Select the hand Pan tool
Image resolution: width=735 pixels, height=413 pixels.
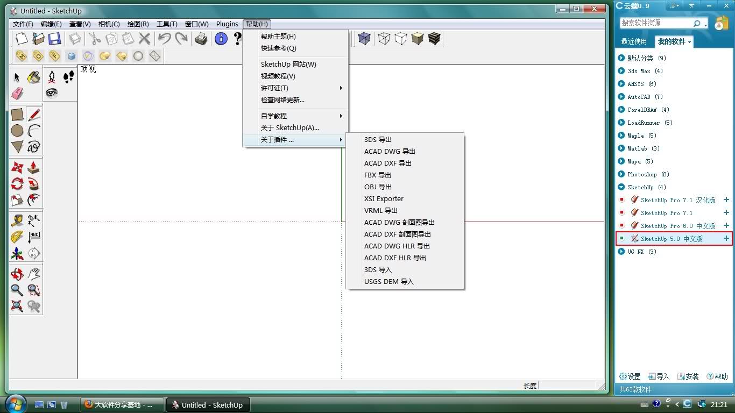click(34, 274)
